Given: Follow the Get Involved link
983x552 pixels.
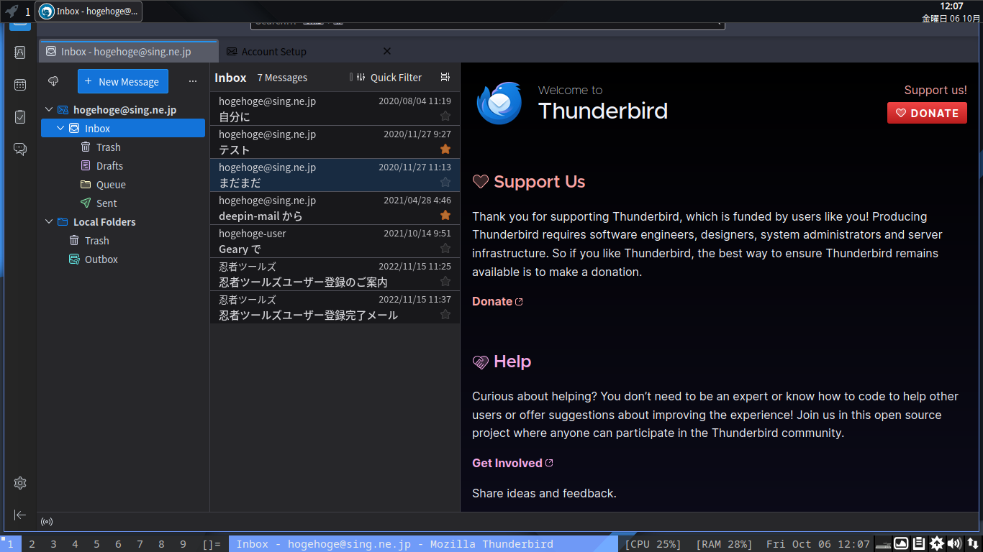Looking at the screenshot, I should pyautogui.click(x=512, y=463).
